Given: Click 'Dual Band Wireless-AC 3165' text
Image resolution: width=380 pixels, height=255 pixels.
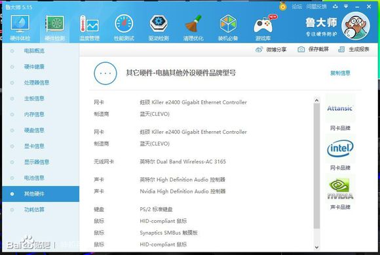Looking at the screenshot, I should [191, 162].
